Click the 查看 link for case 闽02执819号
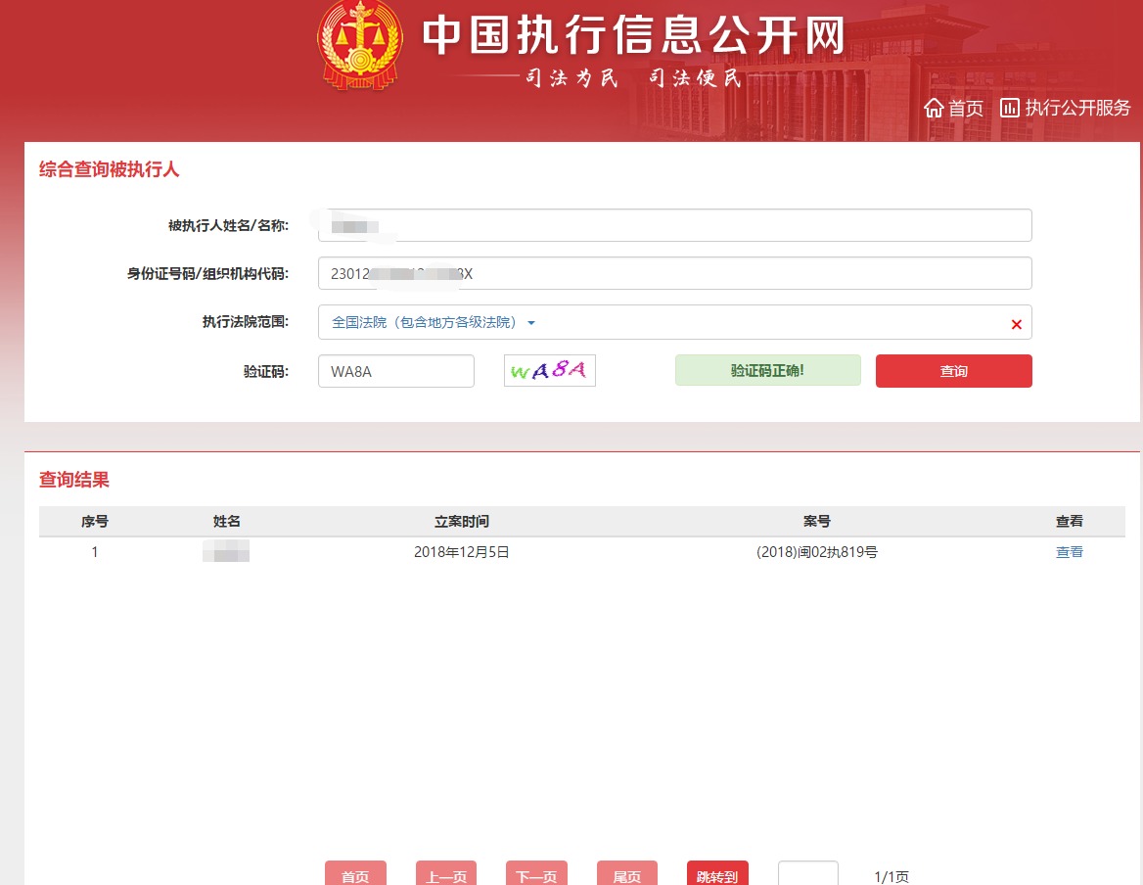The height and width of the screenshot is (885, 1143). tap(1070, 552)
